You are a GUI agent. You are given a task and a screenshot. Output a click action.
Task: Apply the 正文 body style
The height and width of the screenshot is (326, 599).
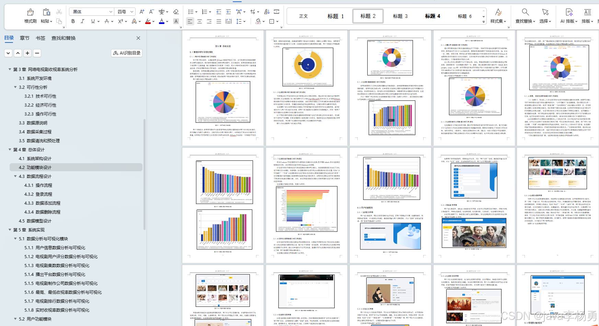(303, 16)
